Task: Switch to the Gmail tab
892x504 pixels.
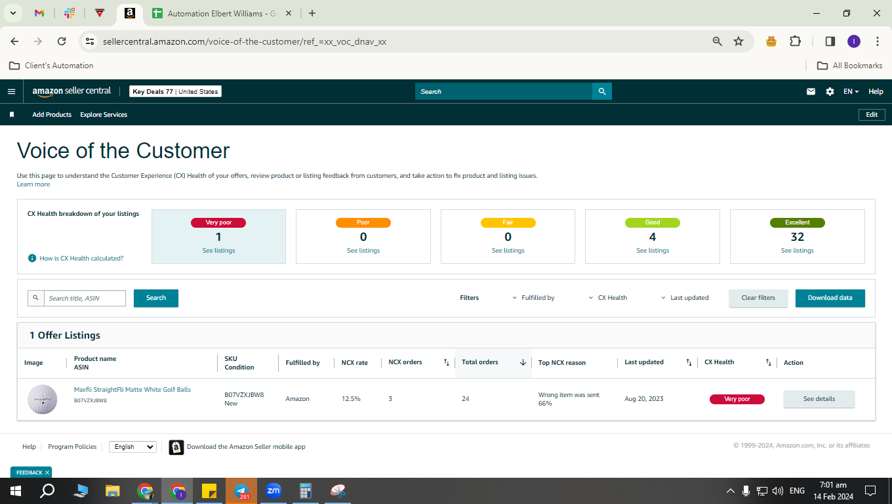Action: [39, 13]
